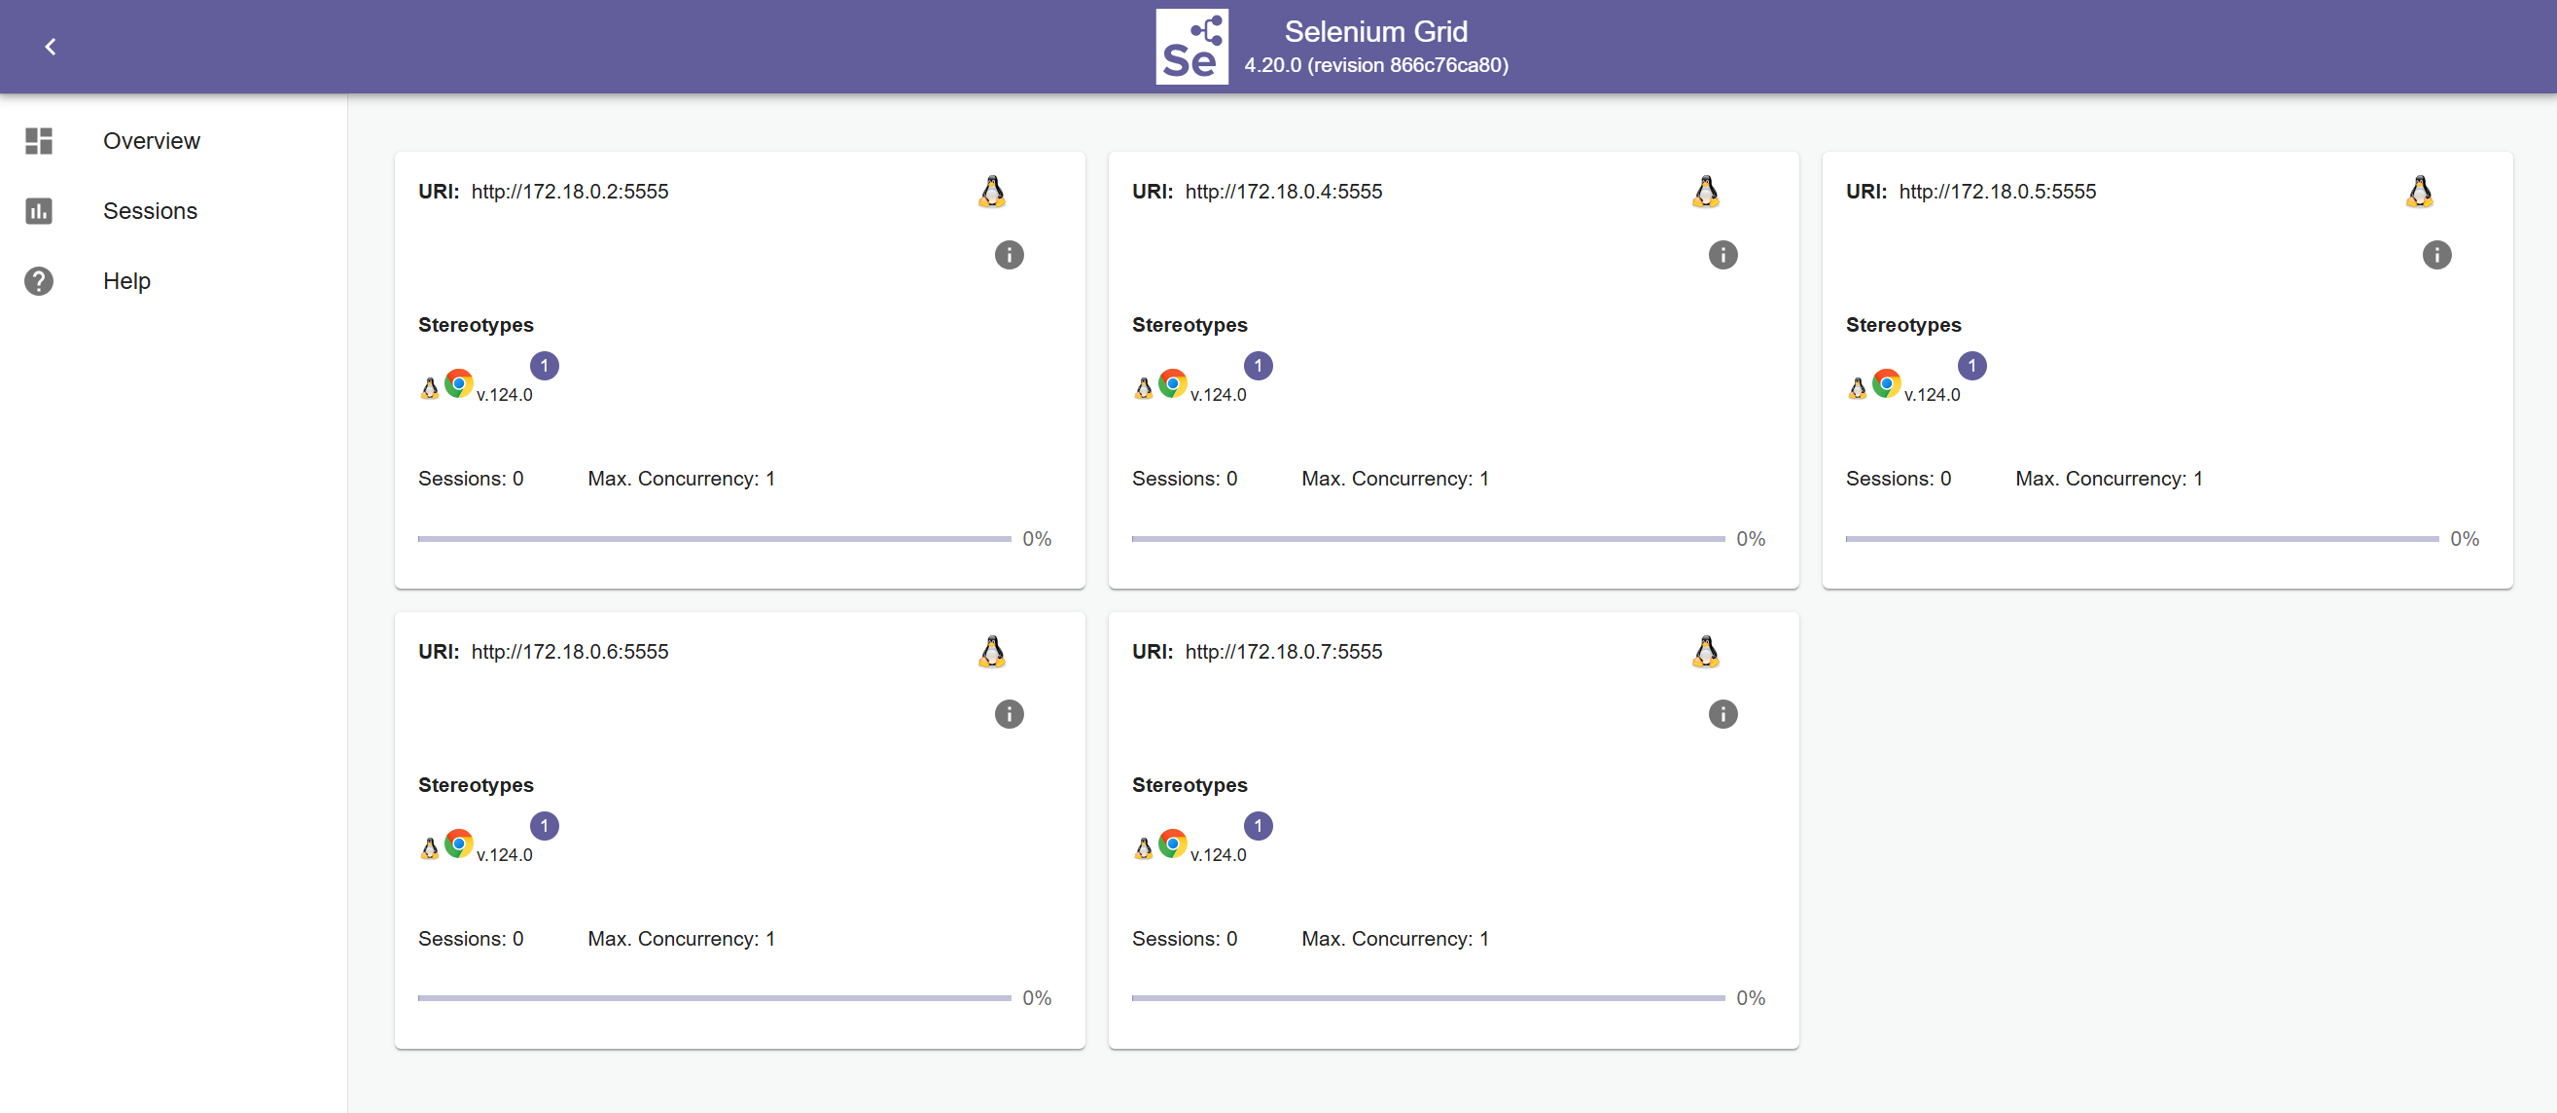Click the URI http://172.18.0.6:5555 text
The height and width of the screenshot is (1113, 2557).
pyautogui.click(x=569, y=651)
